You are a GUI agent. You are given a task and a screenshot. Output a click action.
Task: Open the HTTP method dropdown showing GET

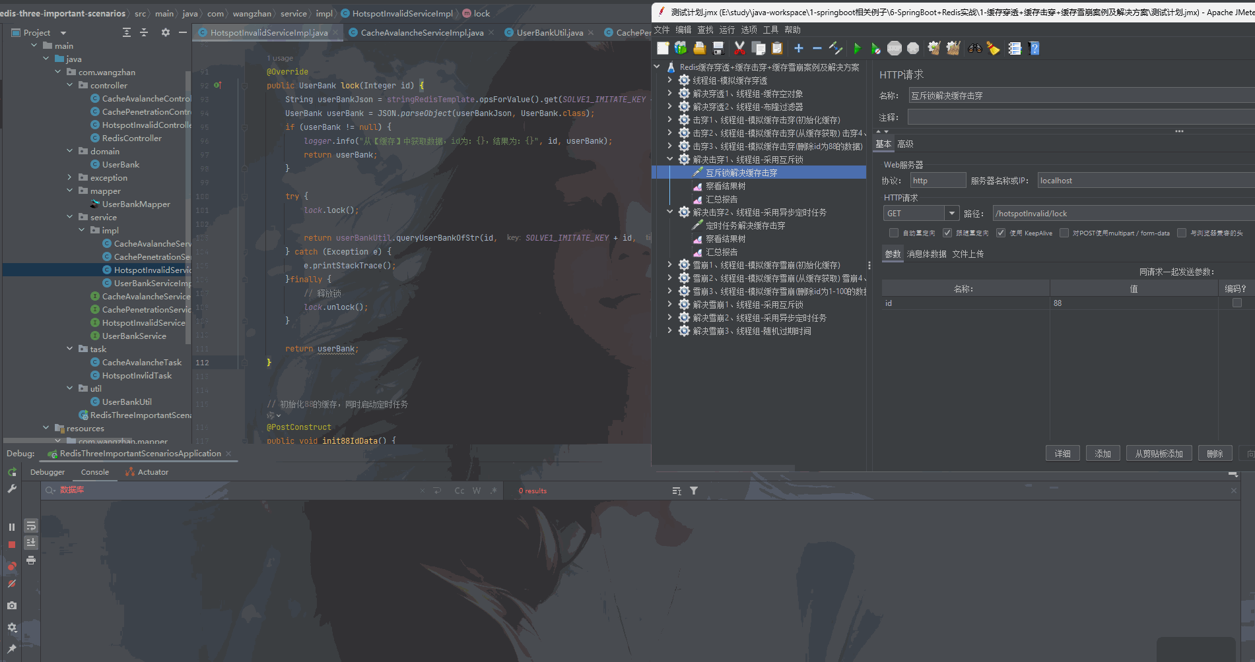(951, 212)
